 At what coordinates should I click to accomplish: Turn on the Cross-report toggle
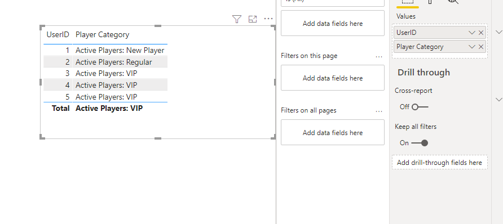click(x=420, y=107)
